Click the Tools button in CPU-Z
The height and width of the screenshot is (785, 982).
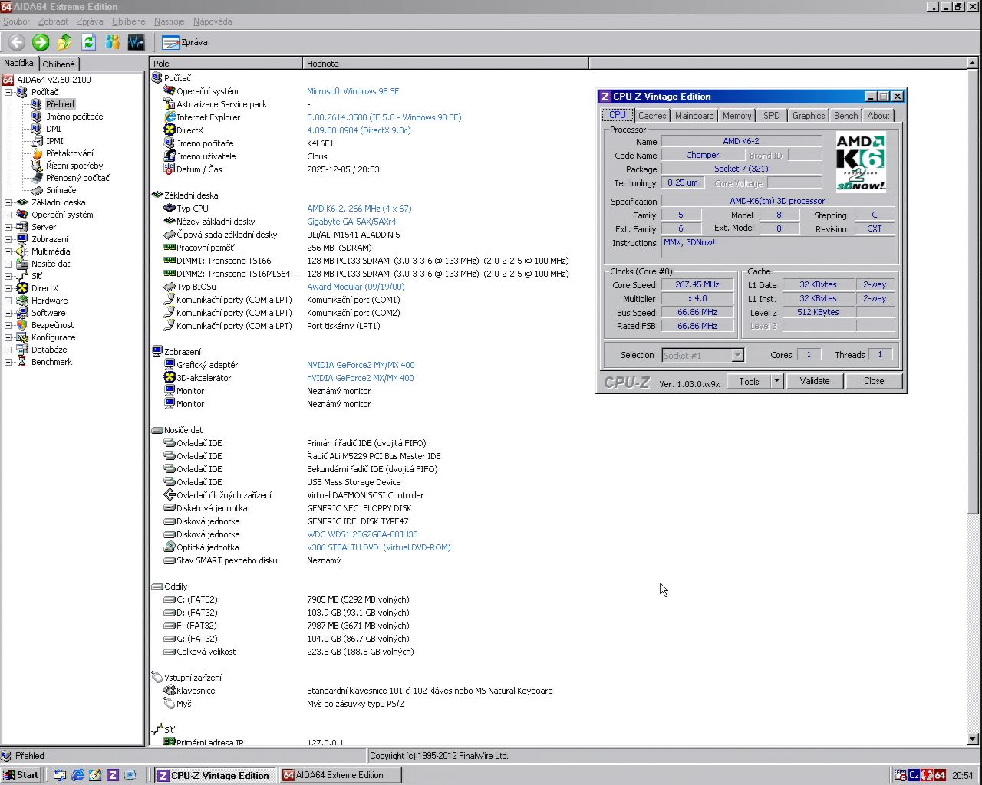[x=750, y=381]
